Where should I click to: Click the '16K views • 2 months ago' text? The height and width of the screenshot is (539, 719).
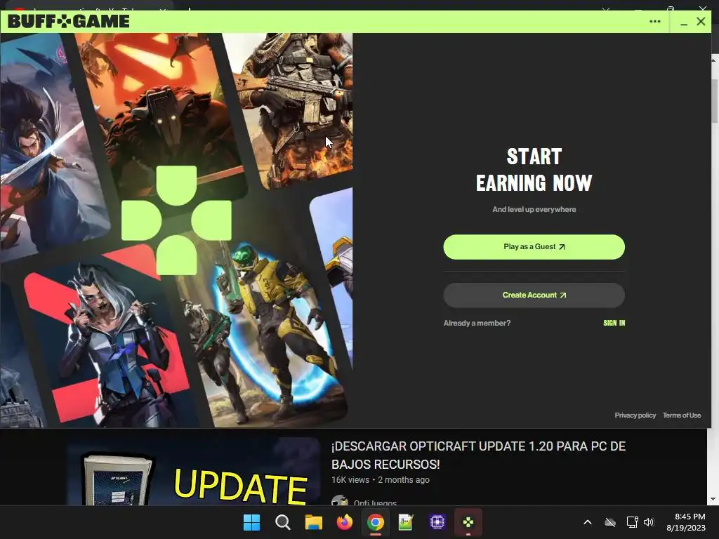tap(380, 480)
